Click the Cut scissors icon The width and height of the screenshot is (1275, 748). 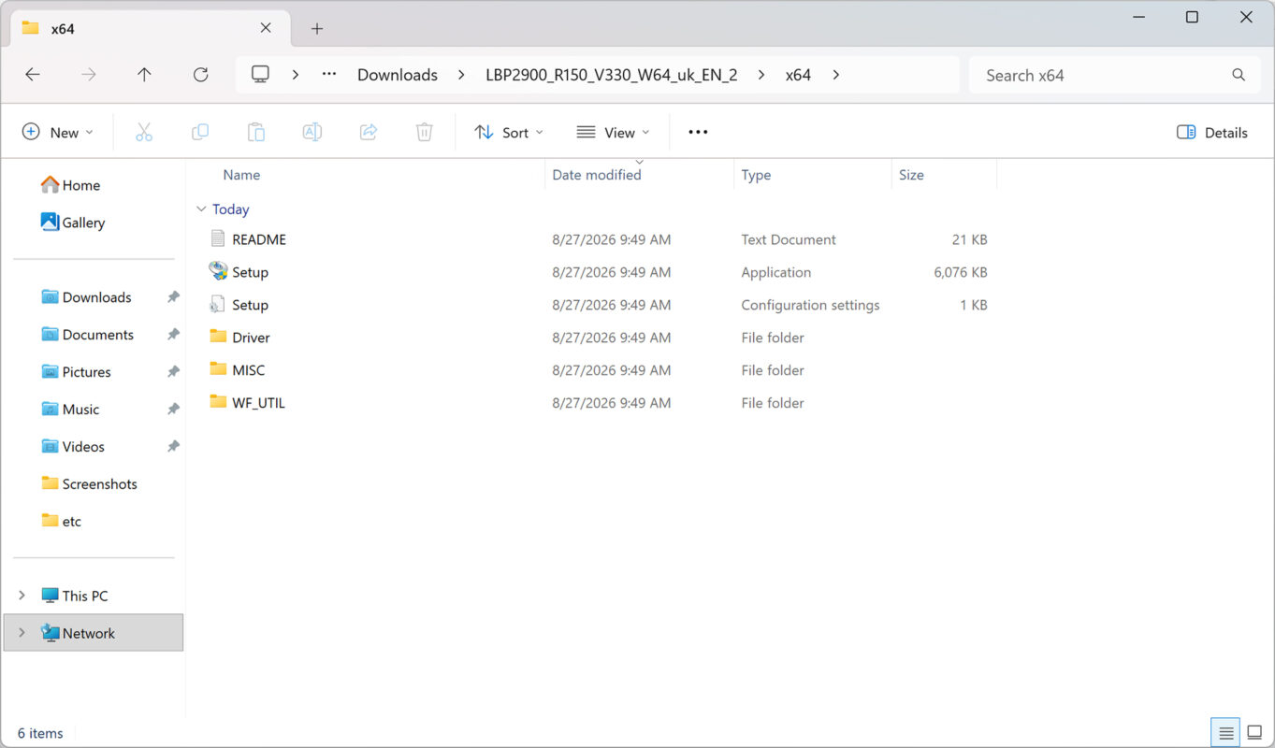(144, 133)
